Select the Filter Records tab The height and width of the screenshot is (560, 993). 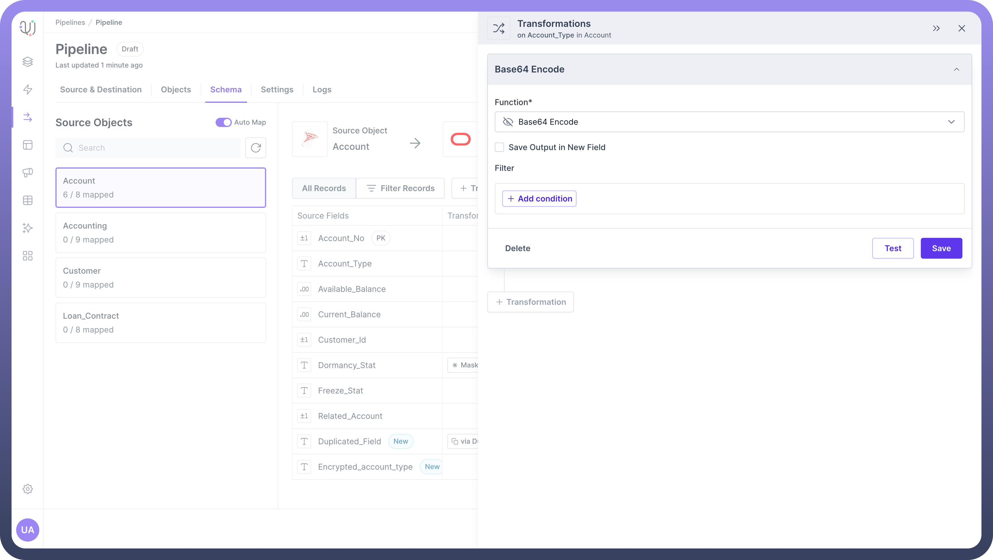coord(400,188)
